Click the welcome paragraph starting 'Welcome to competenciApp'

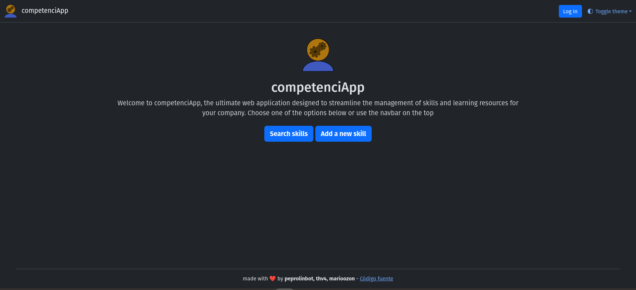pos(318,108)
